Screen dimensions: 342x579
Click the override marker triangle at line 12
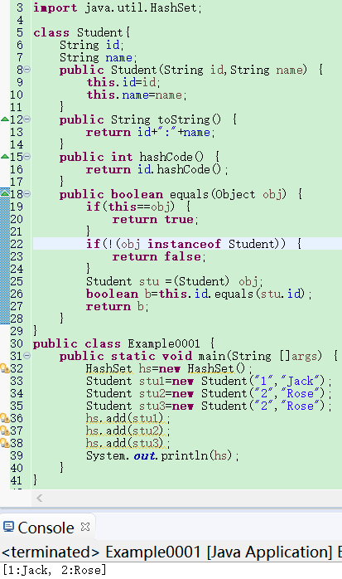5,119
